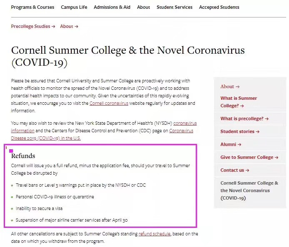Click the Precollege Studies breadcrumb link

pyautogui.click(x=33, y=26)
